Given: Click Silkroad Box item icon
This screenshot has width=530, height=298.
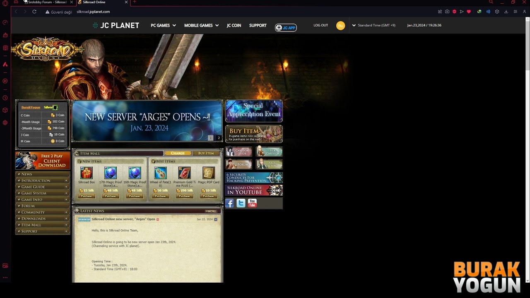Looking at the screenshot, I should [87, 173].
